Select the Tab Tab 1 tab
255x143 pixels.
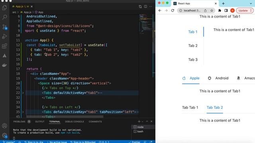click(190, 108)
